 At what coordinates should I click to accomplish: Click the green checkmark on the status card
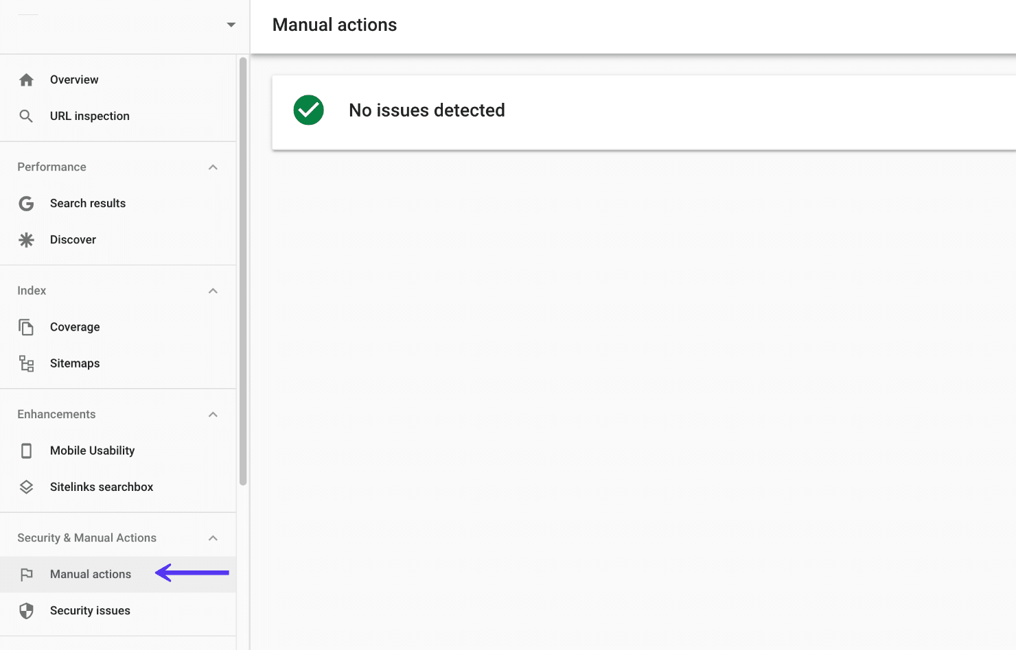coord(308,110)
